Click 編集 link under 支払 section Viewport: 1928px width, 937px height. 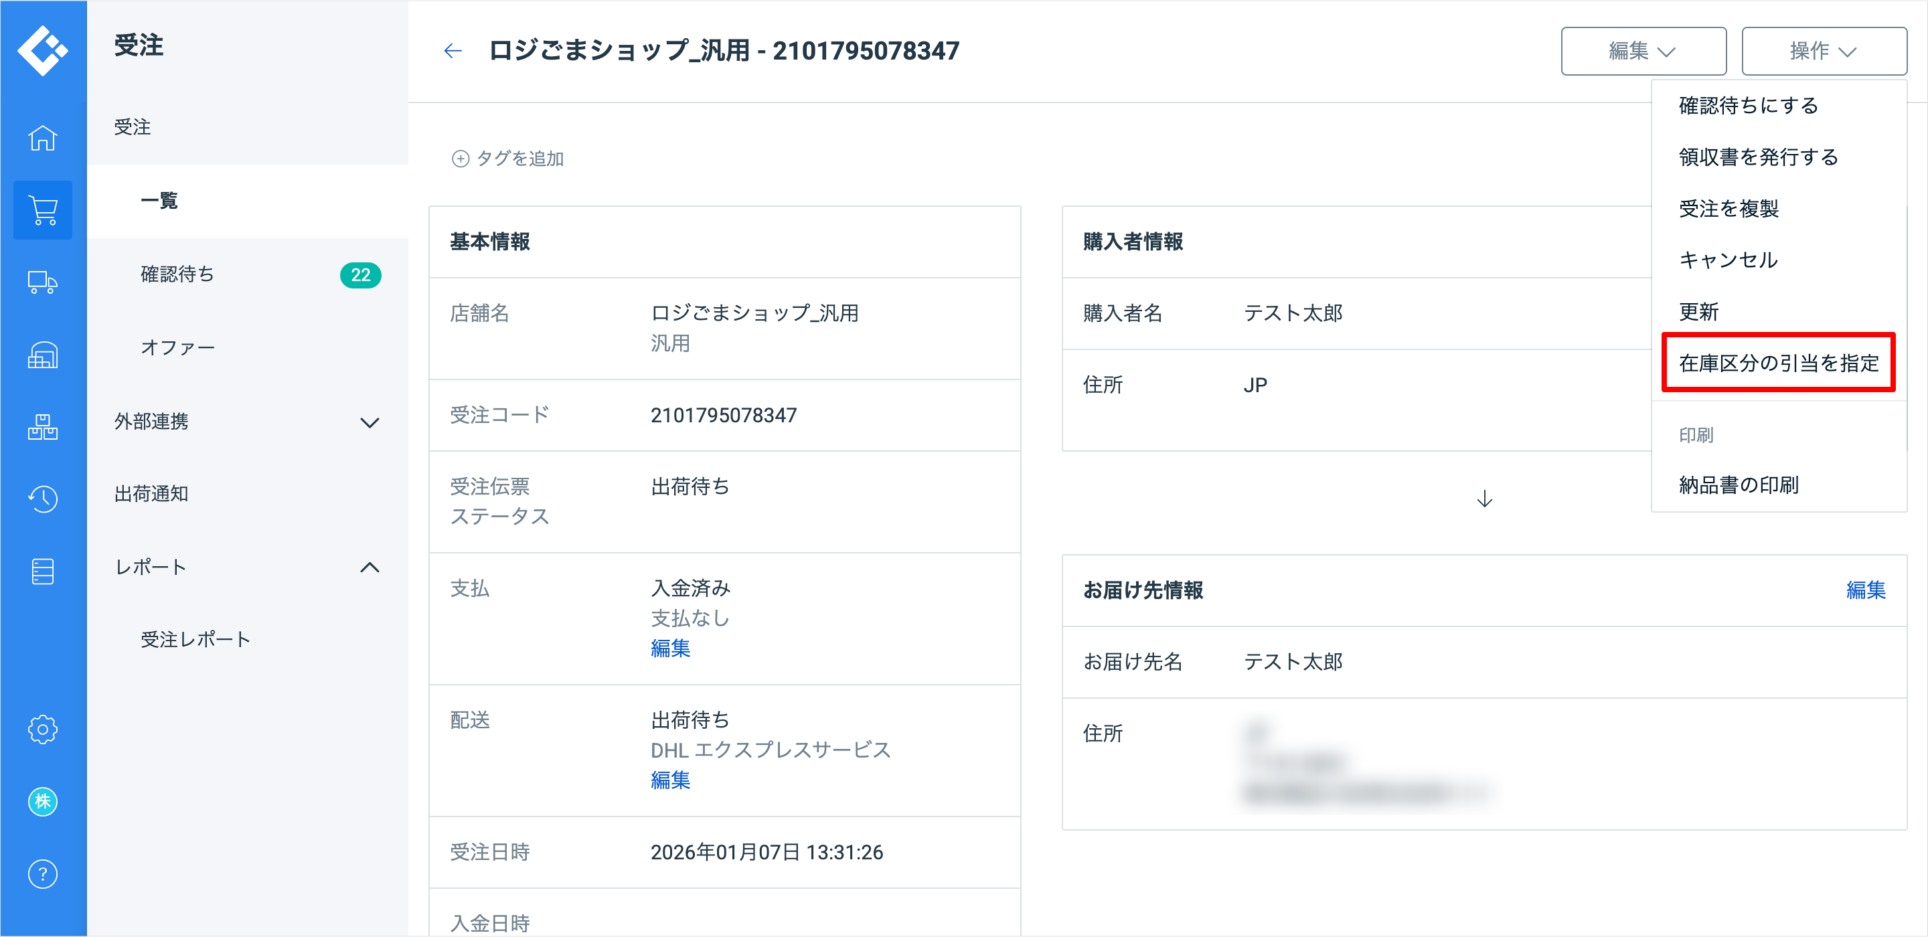(670, 649)
